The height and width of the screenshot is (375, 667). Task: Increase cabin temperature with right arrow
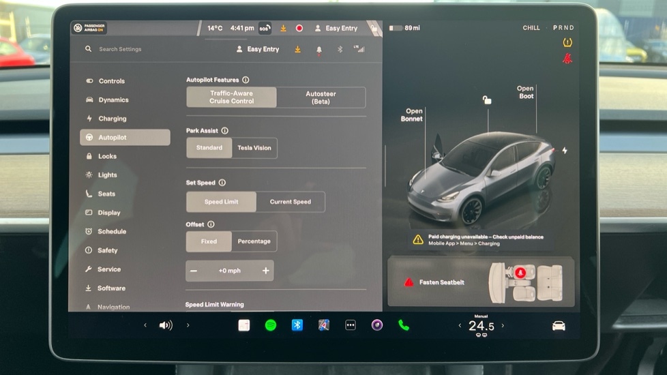(x=503, y=326)
